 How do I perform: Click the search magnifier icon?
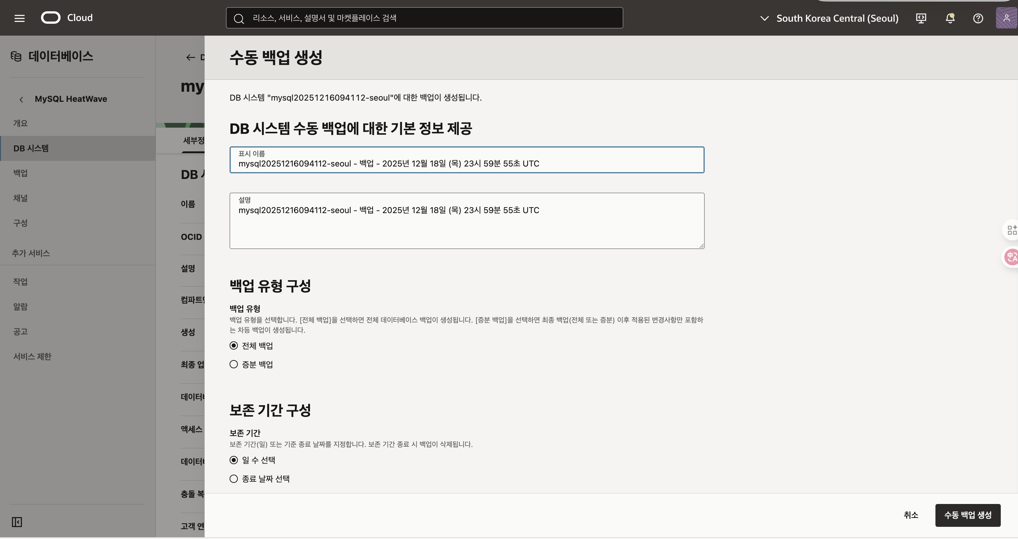pyautogui.click(x=239, y=18)
